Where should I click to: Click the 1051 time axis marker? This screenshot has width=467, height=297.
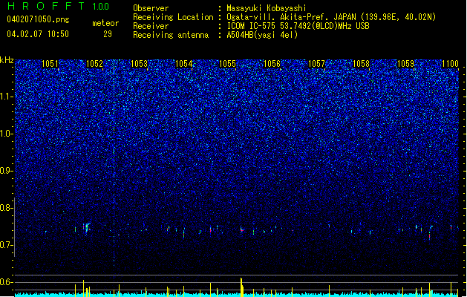pos(50,64)
